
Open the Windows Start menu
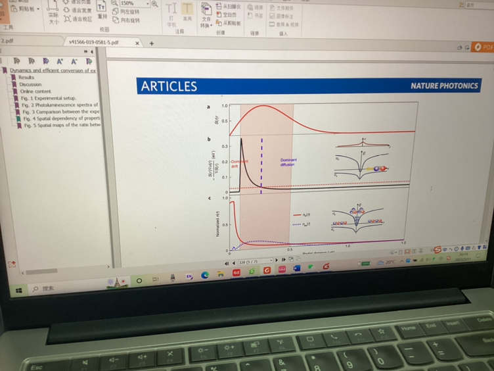click(x=18, y=290)
